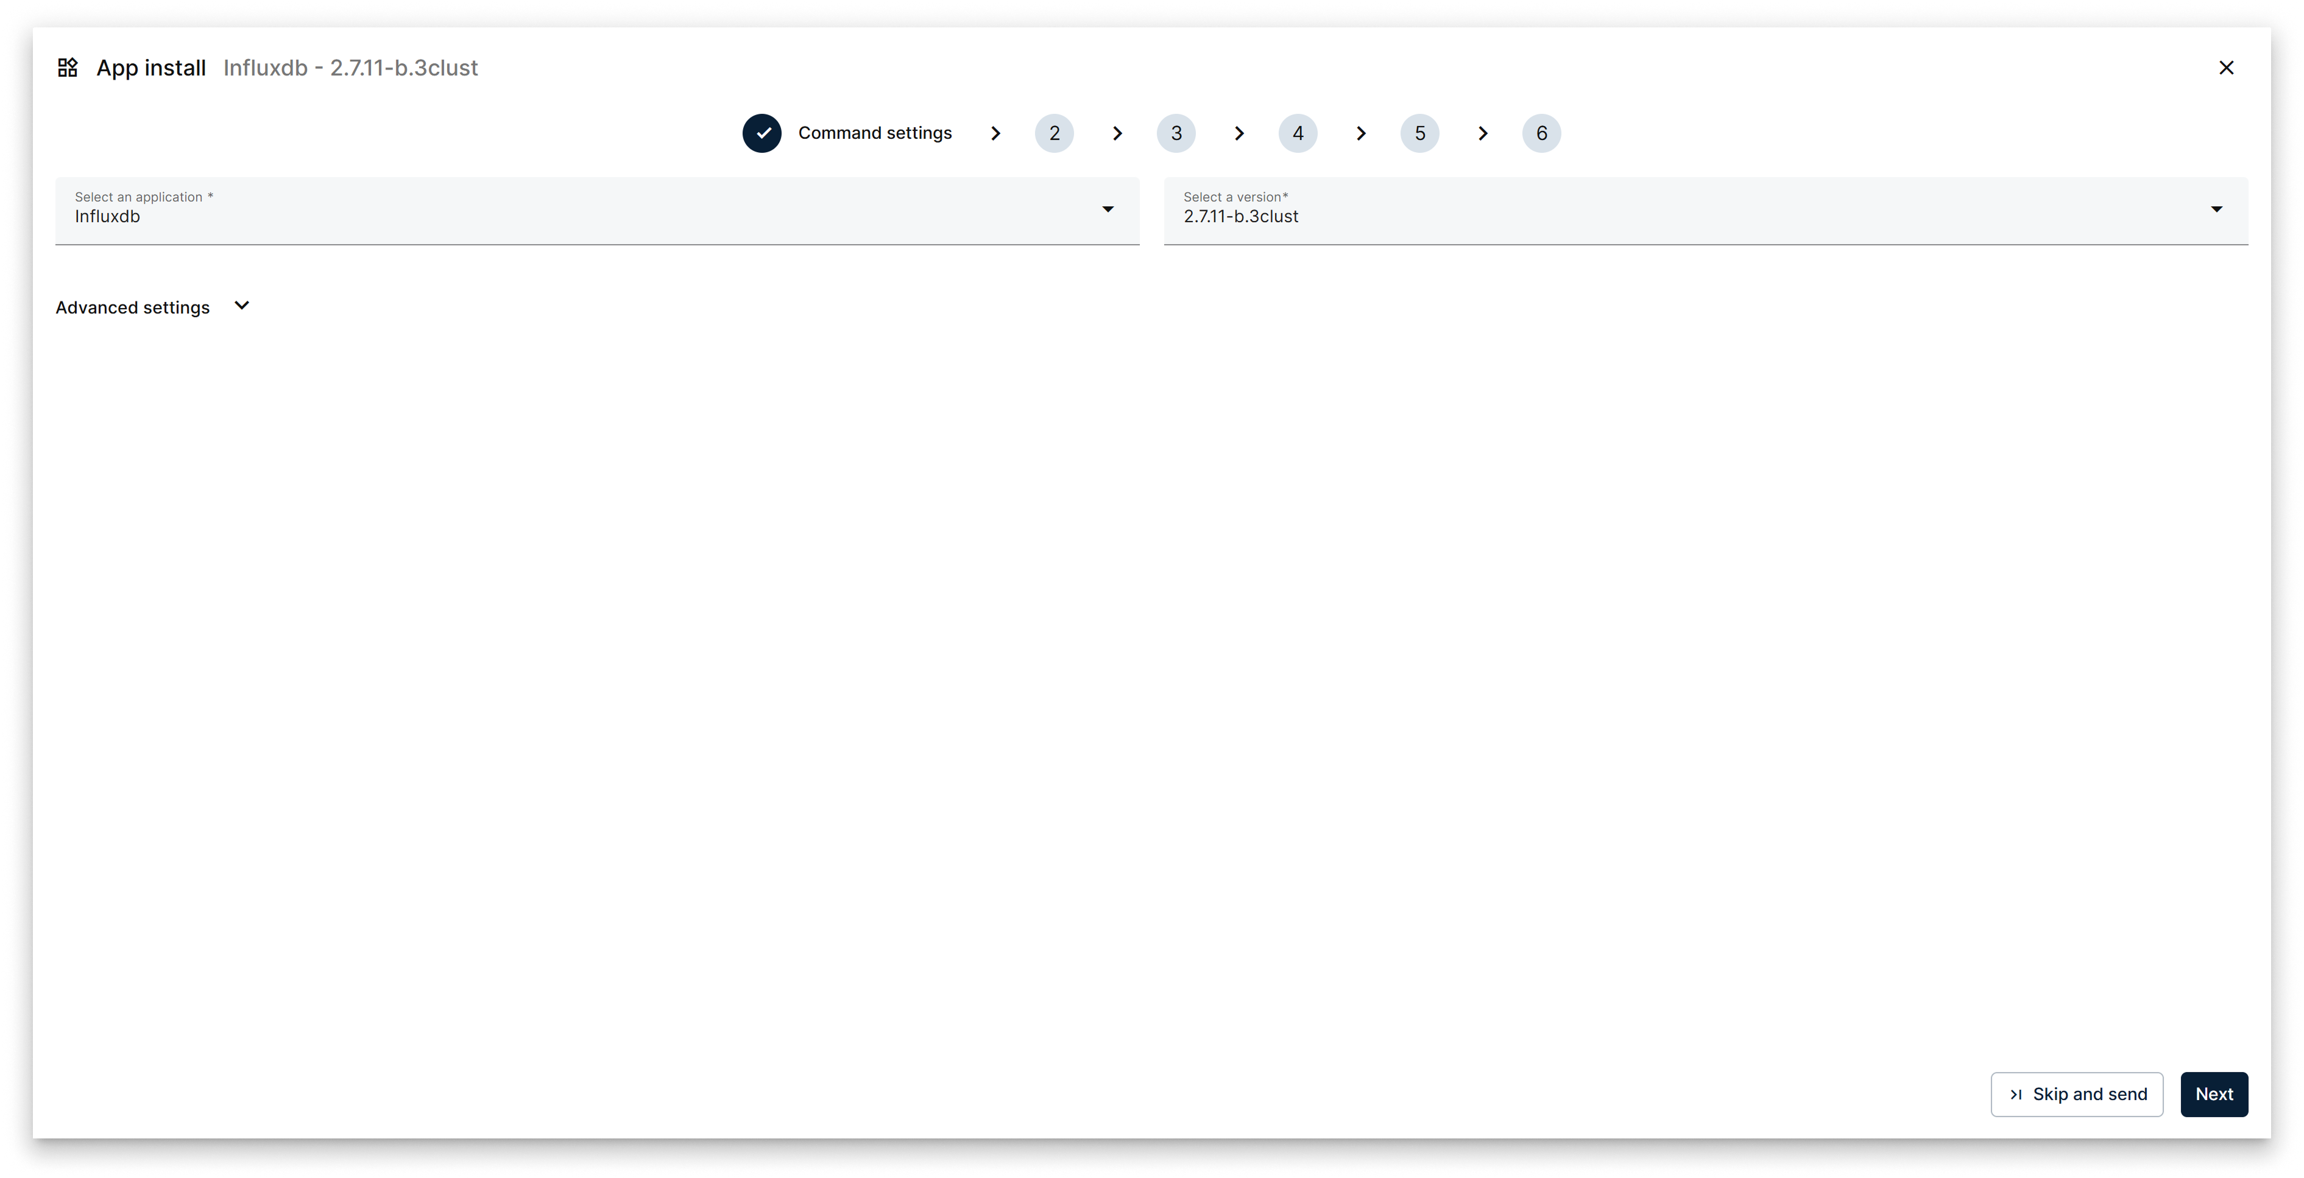Select step 2 in the wizard stepper
Viewport: 2304px width, 1178px height.
[1055, 133]
